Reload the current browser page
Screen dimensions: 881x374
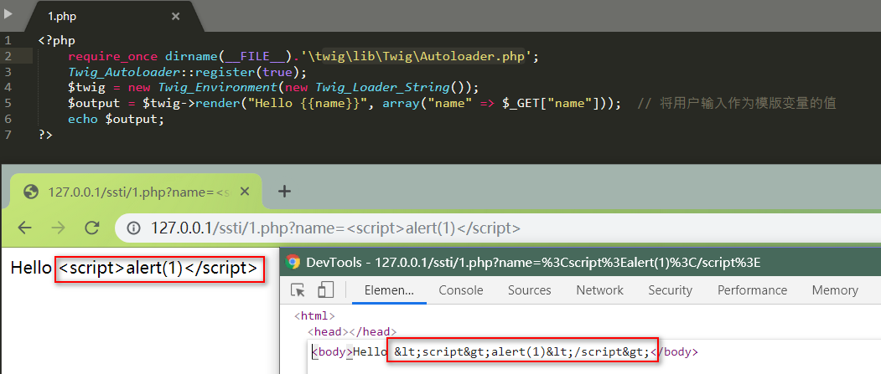tap(92, 228)
